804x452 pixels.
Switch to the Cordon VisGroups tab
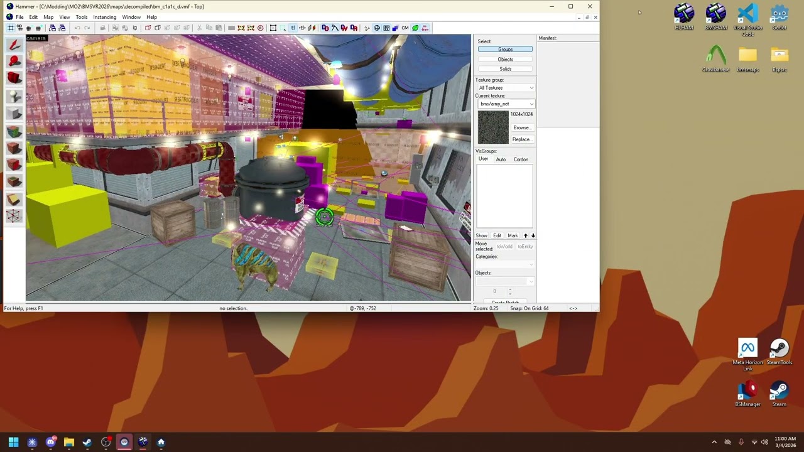tap(521, 159)
